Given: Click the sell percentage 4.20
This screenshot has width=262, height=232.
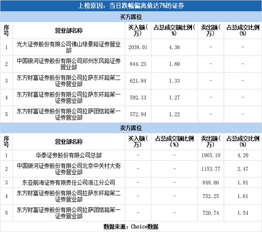Looking at the screenshot, I should pos(243,155).
